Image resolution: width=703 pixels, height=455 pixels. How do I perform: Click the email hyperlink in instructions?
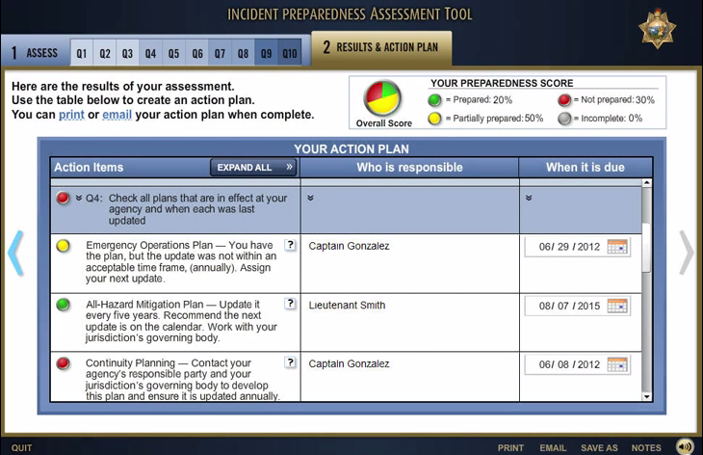pos(117,115)
